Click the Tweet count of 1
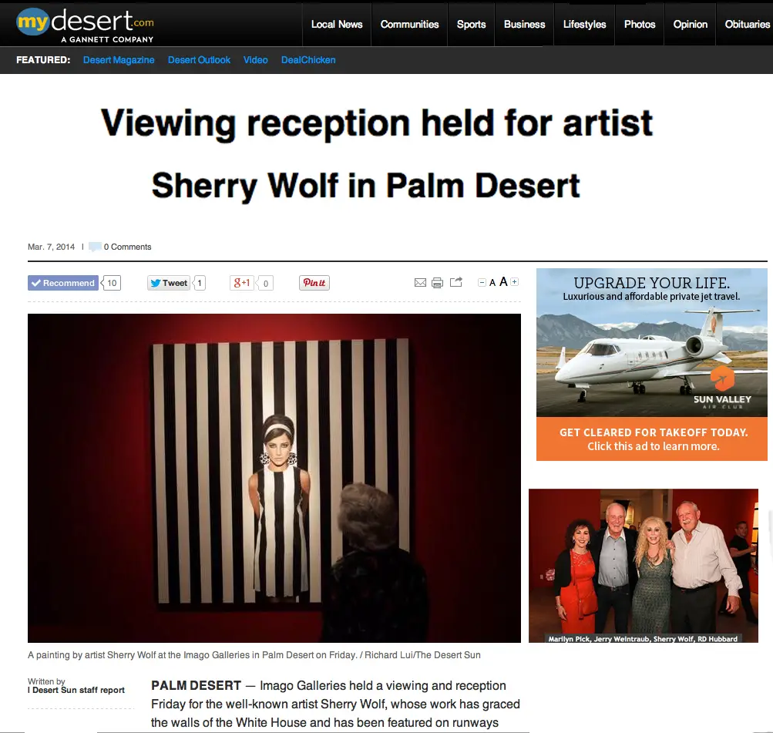This screenshot has height=733, width=773. click(199, 283)
